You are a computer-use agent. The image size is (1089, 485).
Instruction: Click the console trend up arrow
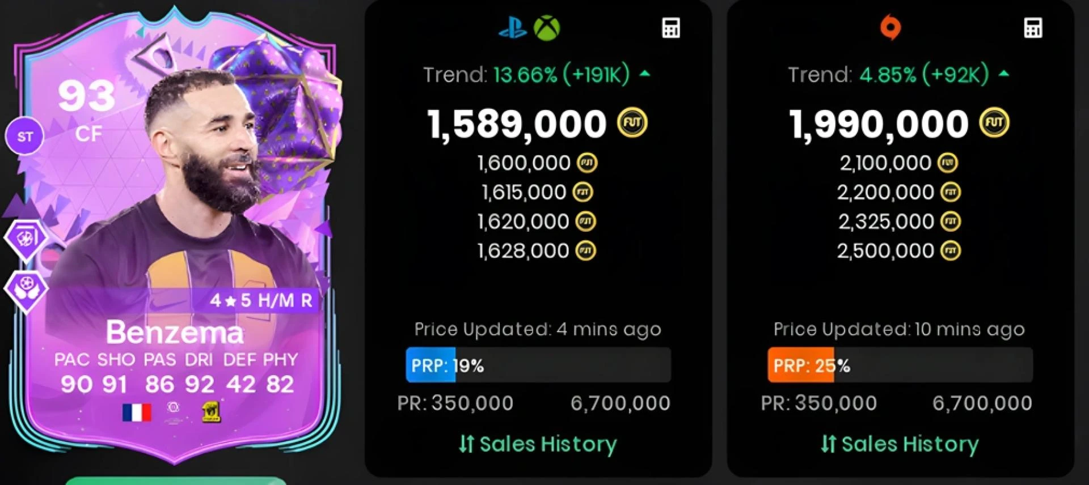(645, 74)
